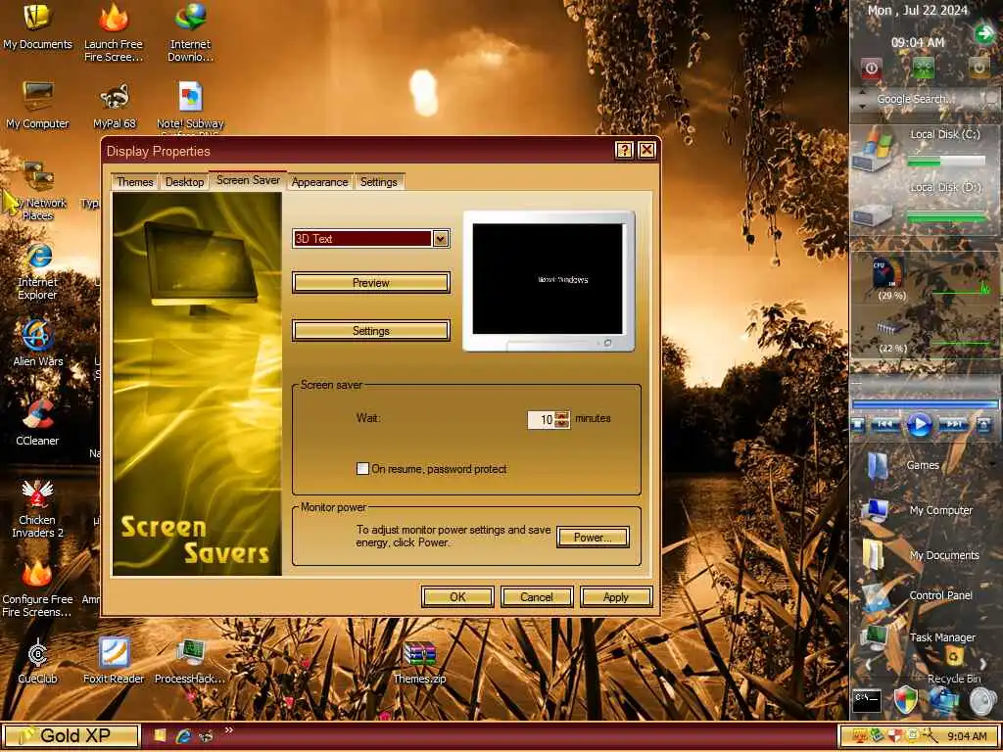Image resolution: width=1003 pixels, height=752 pixels.
Task: Click the left arrow in the sidebar shortcuts panel
Action: point(868,665)
